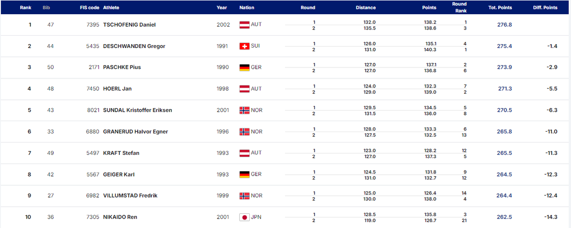Click the German flag beside PASCHKE Pius

pos(244,67)
